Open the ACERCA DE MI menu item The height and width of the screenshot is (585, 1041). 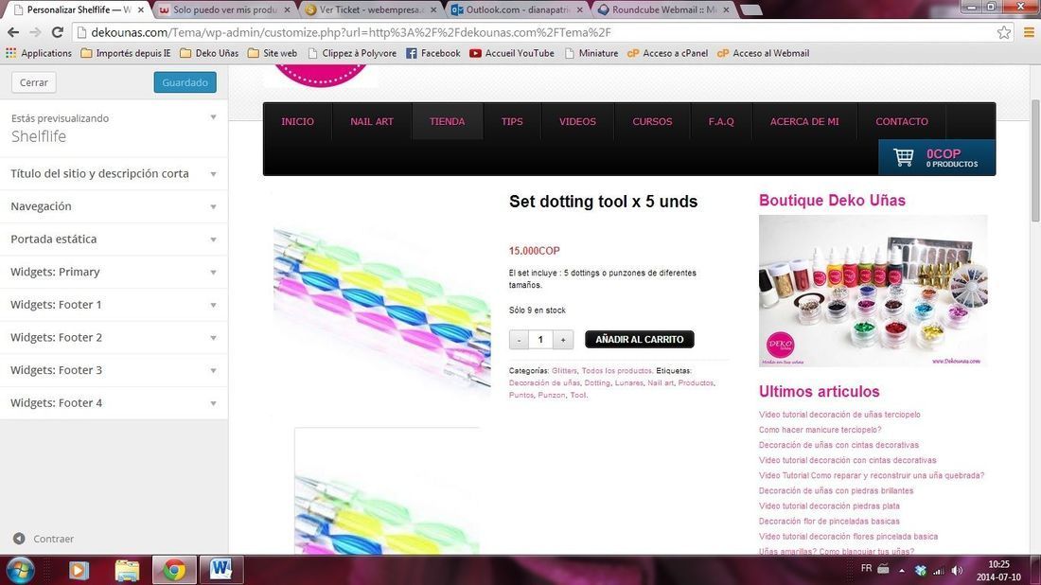[804, 121]
